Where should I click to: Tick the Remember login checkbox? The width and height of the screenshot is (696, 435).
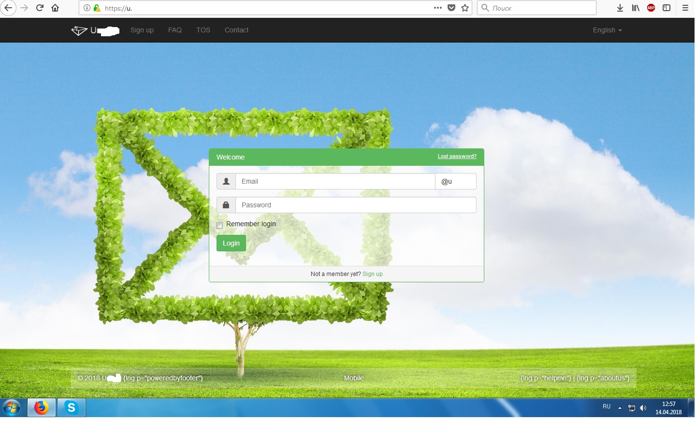(219, 225)
